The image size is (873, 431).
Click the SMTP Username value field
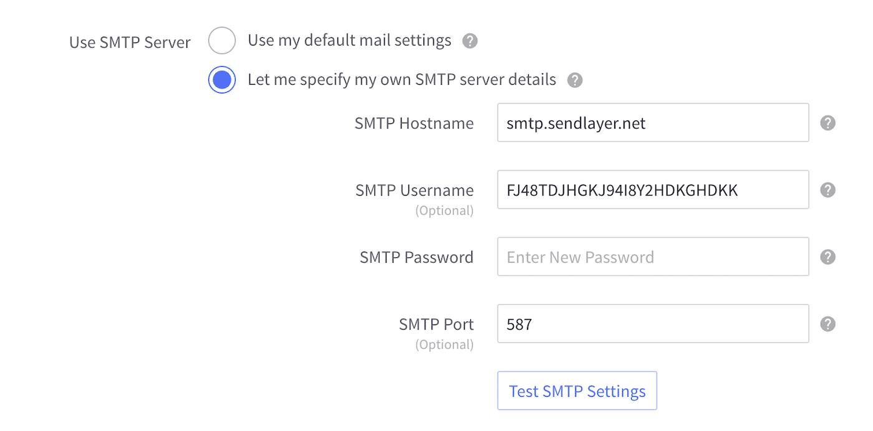[x=653, y=189]
